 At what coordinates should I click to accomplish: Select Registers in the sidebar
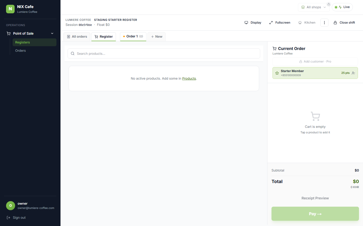pyautogui.click(x=35, y=42)
